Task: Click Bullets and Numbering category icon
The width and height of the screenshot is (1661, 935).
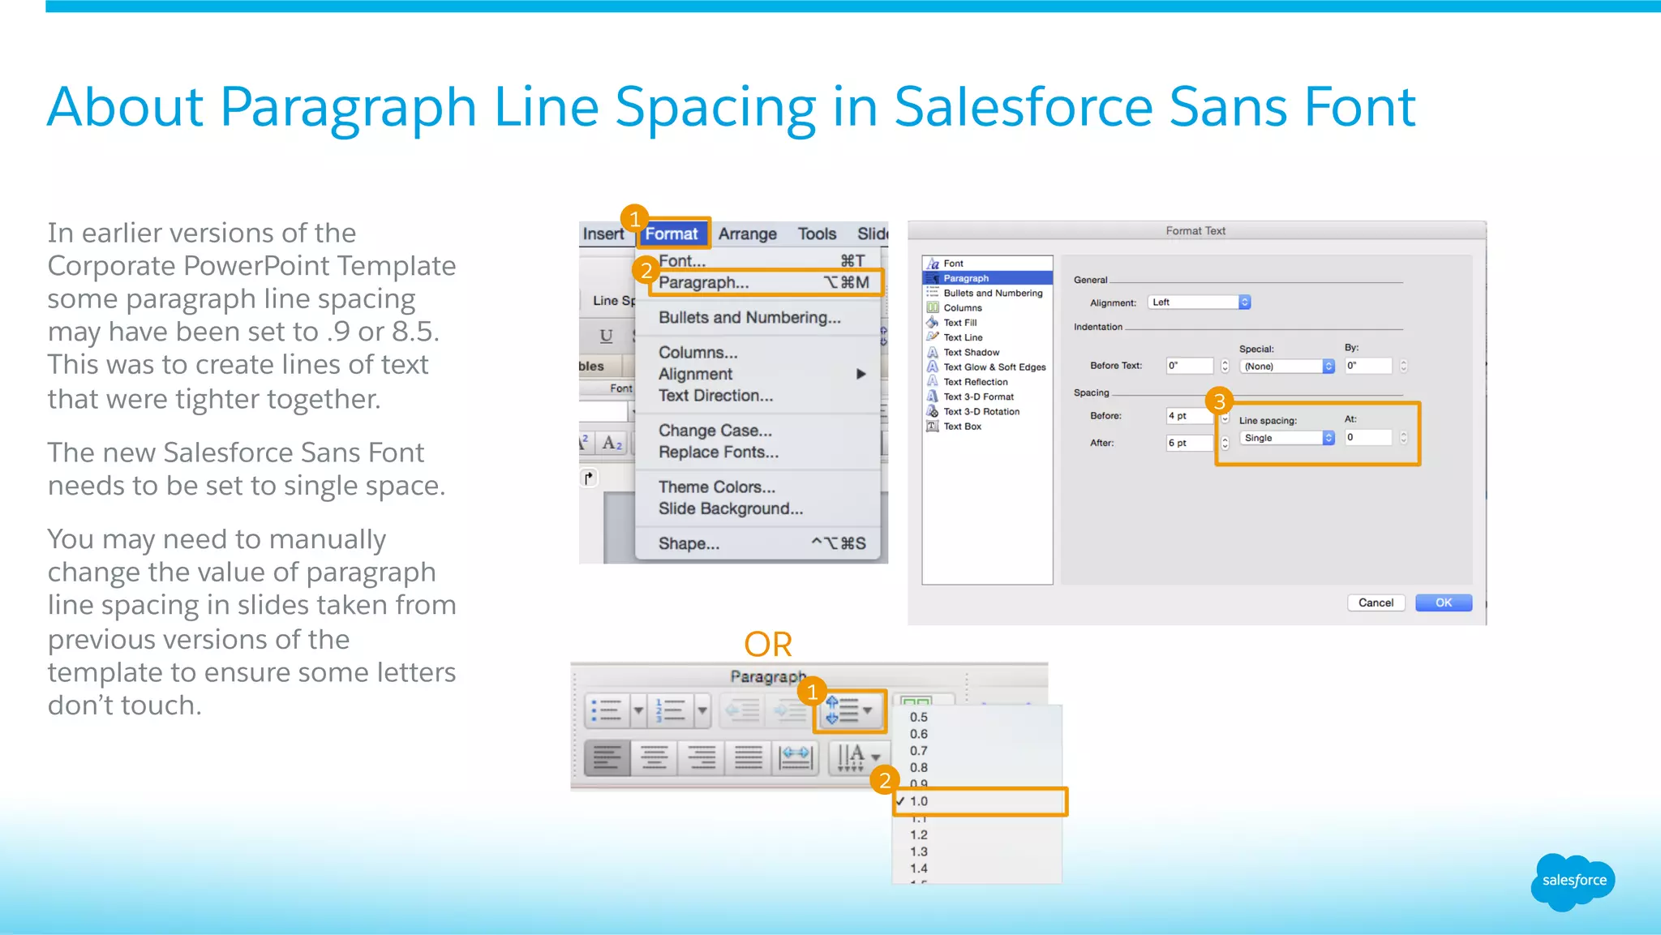Action: (933, 293)
